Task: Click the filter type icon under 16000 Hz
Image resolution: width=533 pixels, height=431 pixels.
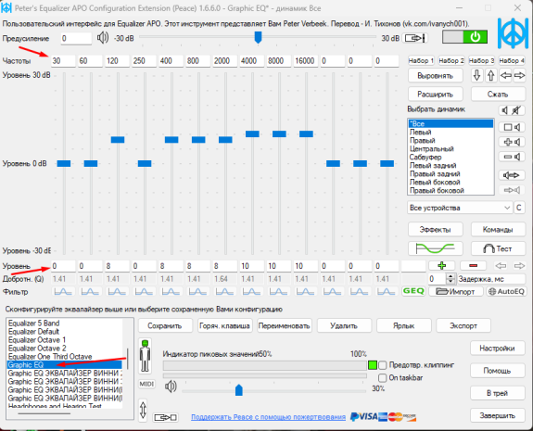Action: [x=305, y=292]
